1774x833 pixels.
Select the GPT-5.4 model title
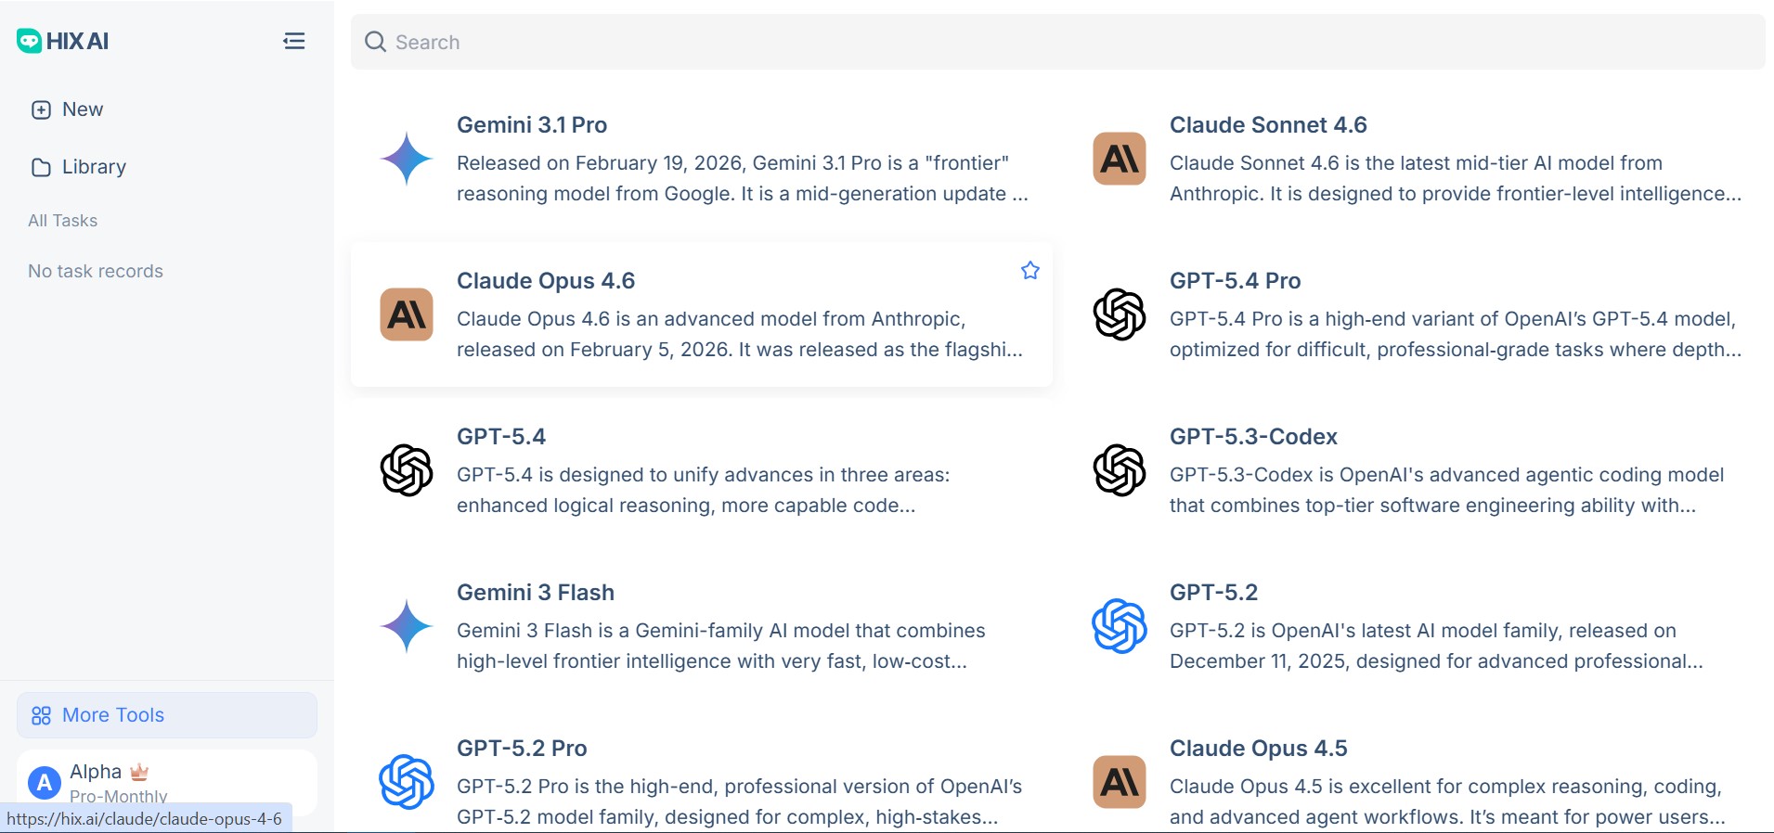pyautogui.click(x=501, y=437)
